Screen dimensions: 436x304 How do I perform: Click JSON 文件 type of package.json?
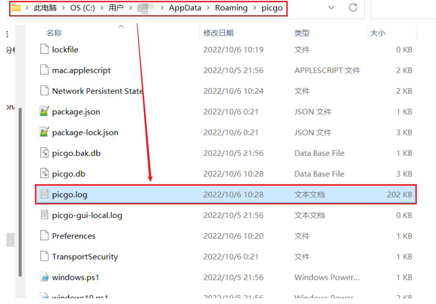point(313,112)
